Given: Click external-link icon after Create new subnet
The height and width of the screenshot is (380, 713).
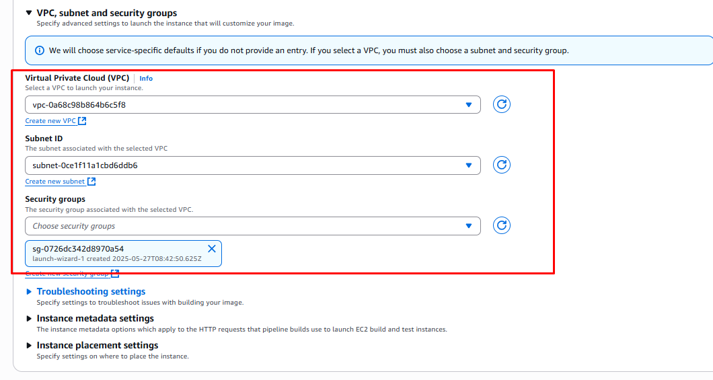Looking at the screenshot, I should click(x=91, y=182).
